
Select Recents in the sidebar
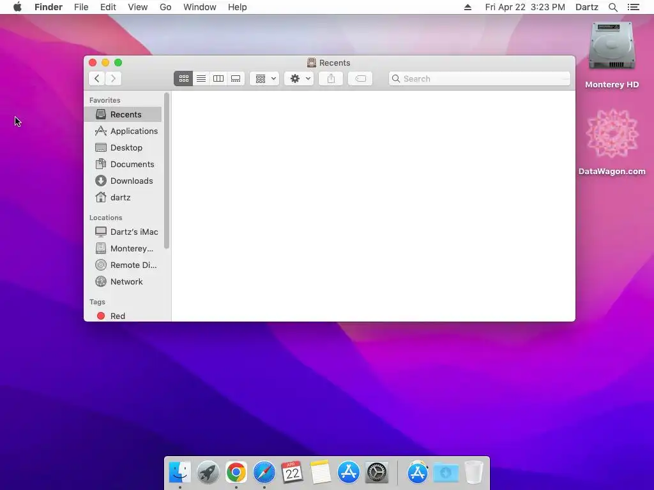123,115
